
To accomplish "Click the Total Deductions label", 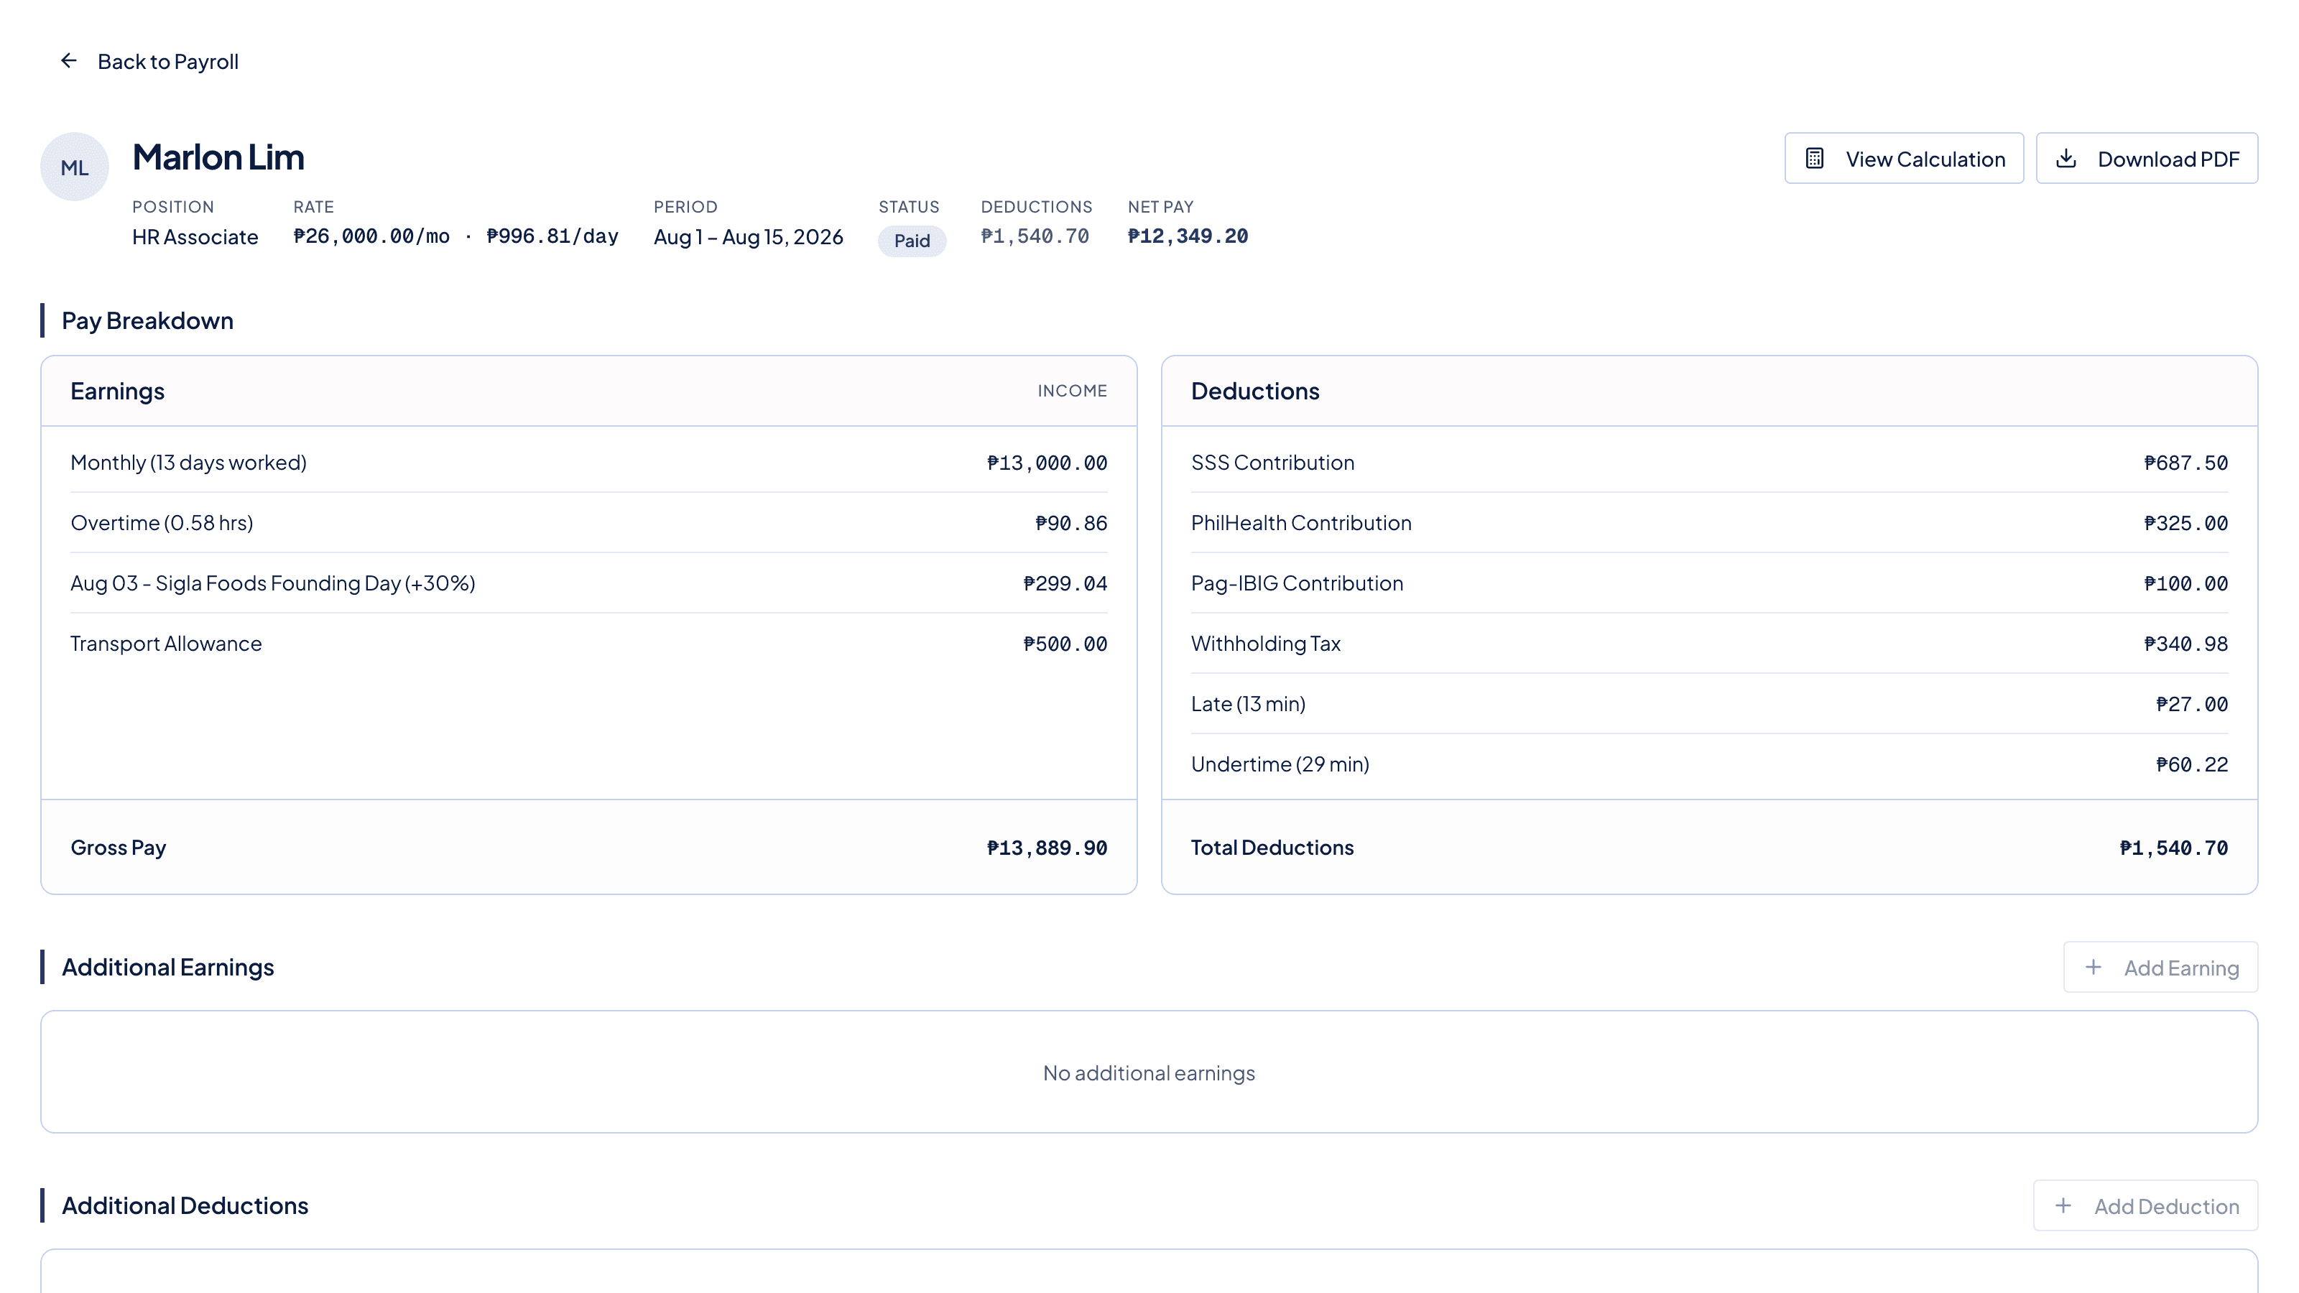I will pos(1272,848).
